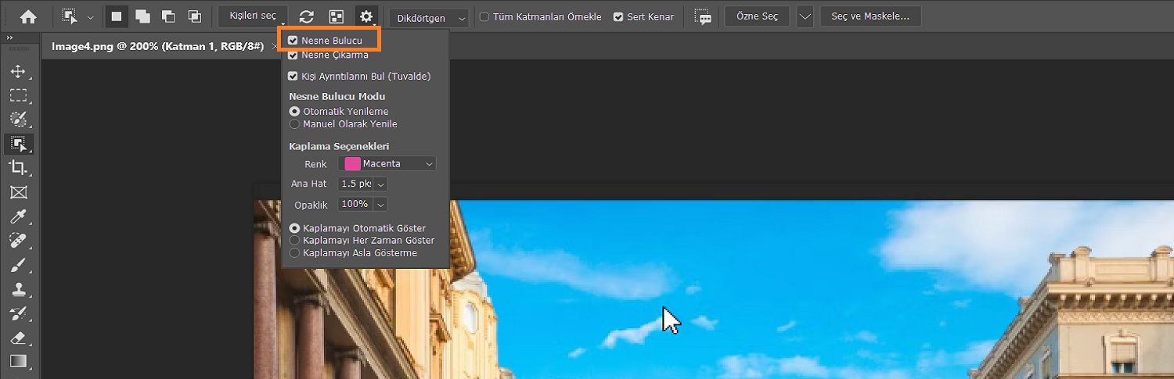
Task: Select the Move tool
Action: 18,72
